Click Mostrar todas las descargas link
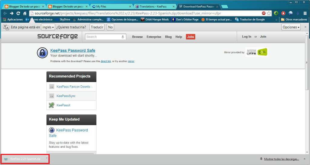The width and height of the screenshot is (310, 165). coord(282,159)
